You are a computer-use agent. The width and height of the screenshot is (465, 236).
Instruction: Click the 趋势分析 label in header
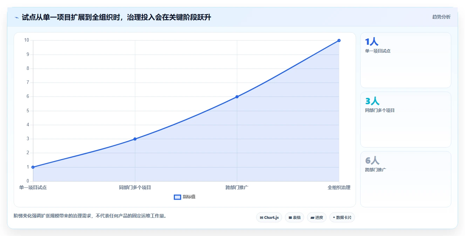coord(441,17)
